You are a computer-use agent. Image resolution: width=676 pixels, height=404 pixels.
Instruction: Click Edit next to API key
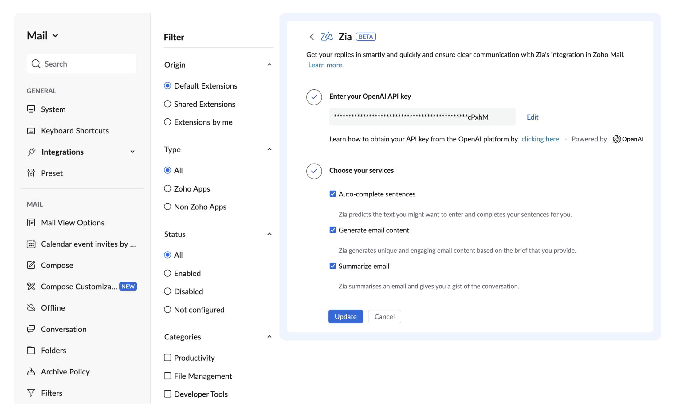(533, 117)
